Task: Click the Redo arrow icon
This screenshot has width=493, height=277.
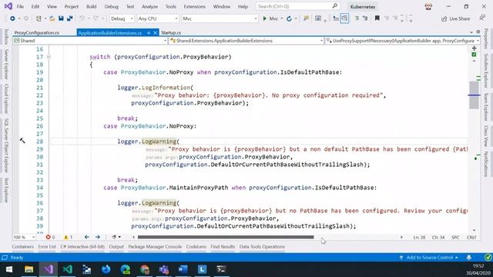Action: [x=96, y=18]
